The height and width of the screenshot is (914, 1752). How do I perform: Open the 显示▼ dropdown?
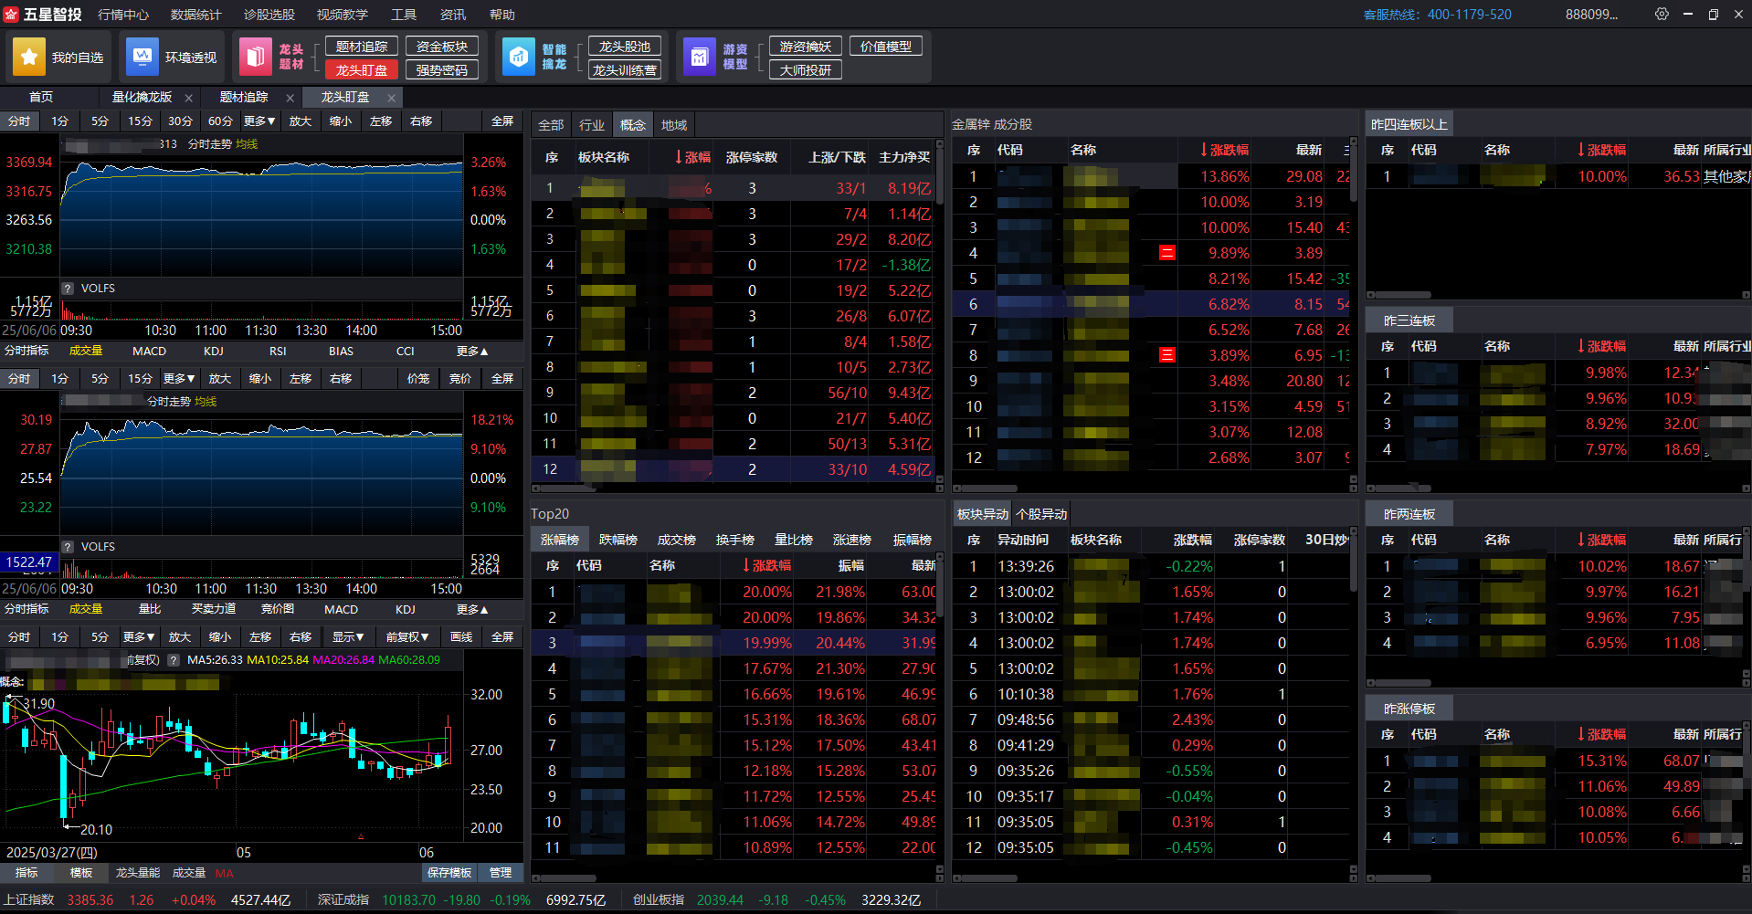(348, 637)
